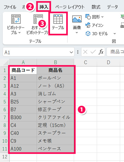Image resolution: width=124 pixels, height=162 pixels.
Task: Click cell containing A12
Action: [x=23, y=86]
